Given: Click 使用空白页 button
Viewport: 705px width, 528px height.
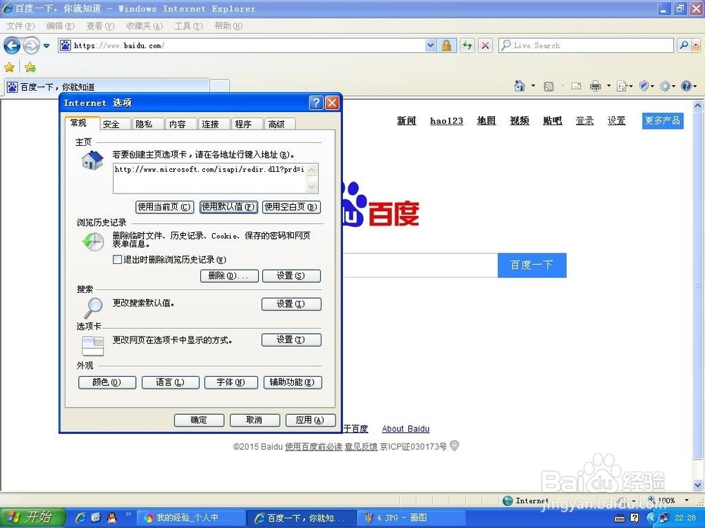Looking at the screenshot, I should coord(291,207).
